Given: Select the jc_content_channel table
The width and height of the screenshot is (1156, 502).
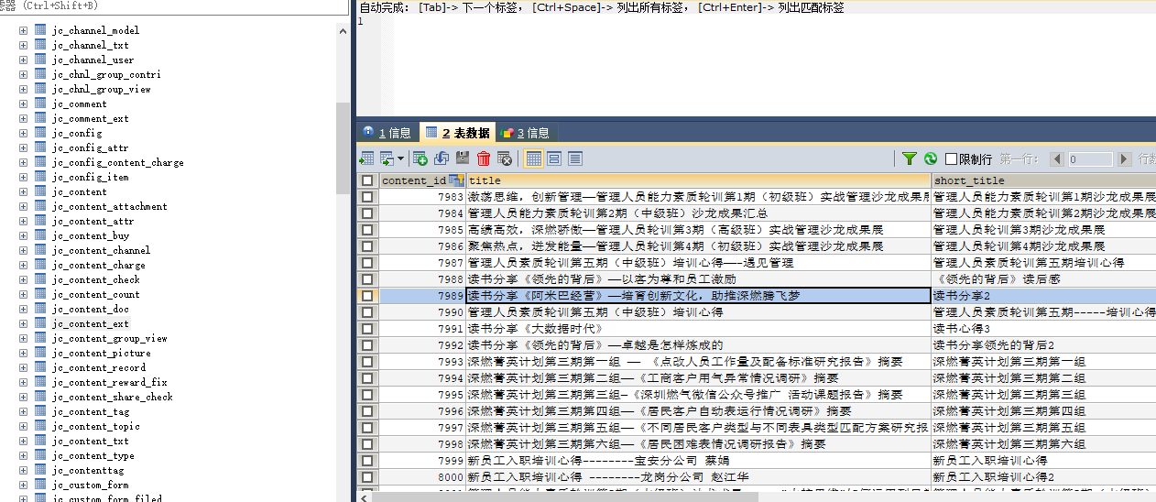Looking at the screenshot, I should click(x=101, y=250).
